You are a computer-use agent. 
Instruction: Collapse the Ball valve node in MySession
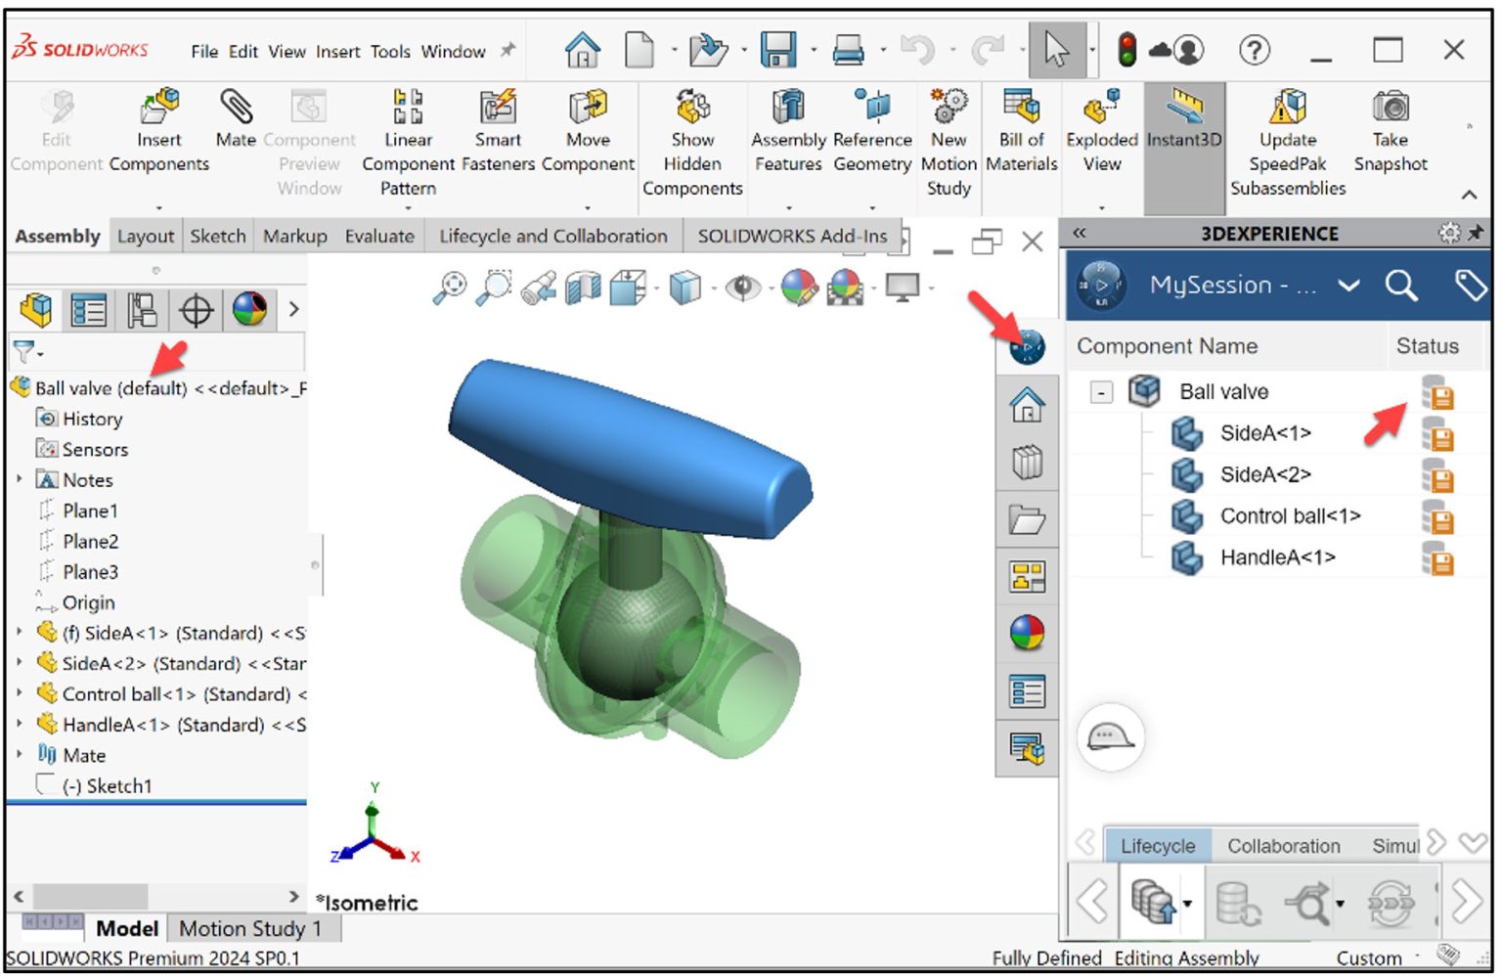1100,391
